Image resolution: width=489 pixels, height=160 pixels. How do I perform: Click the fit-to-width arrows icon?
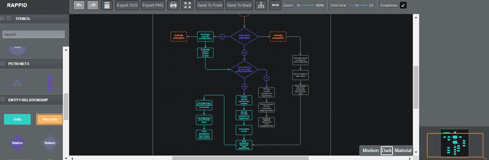pos(275,5)
